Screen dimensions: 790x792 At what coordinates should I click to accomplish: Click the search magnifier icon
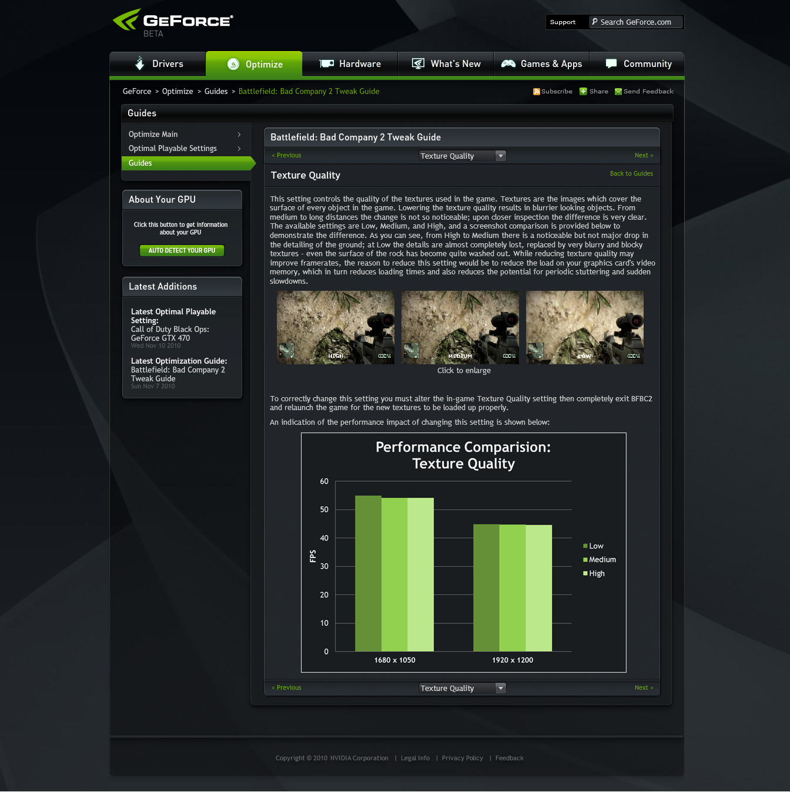(x=595, y=22)
